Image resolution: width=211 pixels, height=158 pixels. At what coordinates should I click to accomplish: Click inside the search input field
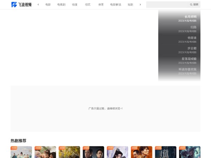pos(168,5)
